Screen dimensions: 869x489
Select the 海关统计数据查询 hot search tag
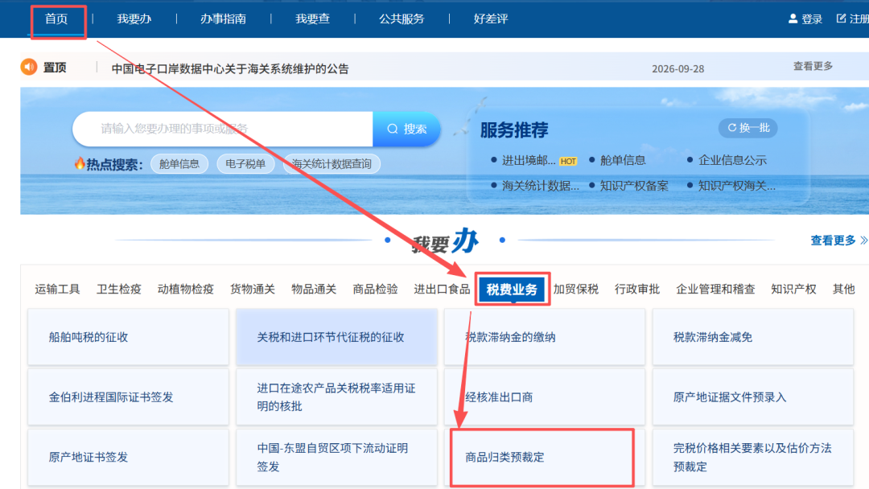[x=332, y=164]
